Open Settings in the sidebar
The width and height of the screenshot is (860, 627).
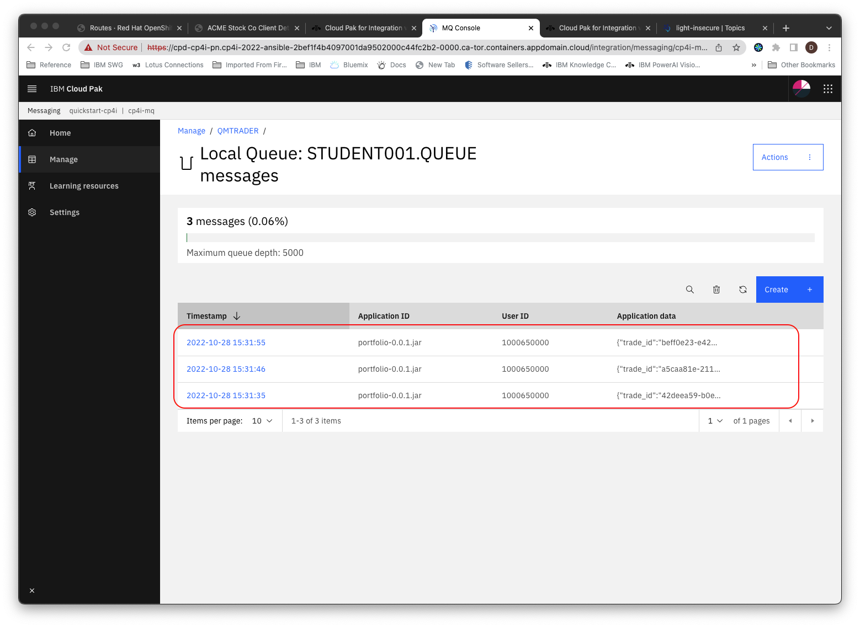(89, 212)
